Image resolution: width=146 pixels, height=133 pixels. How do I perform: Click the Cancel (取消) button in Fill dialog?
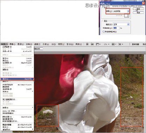[x=138, y=13]
